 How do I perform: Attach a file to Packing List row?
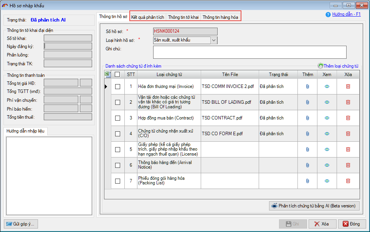(x=307, y=181)
